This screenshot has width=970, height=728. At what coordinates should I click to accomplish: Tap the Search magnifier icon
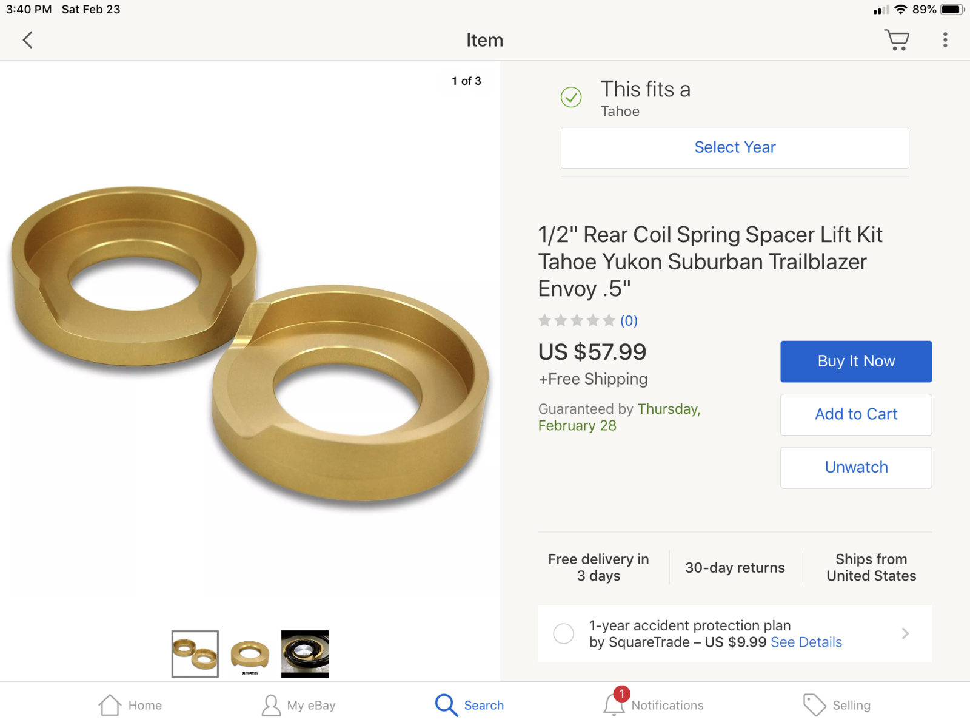(x=446, y=705)
